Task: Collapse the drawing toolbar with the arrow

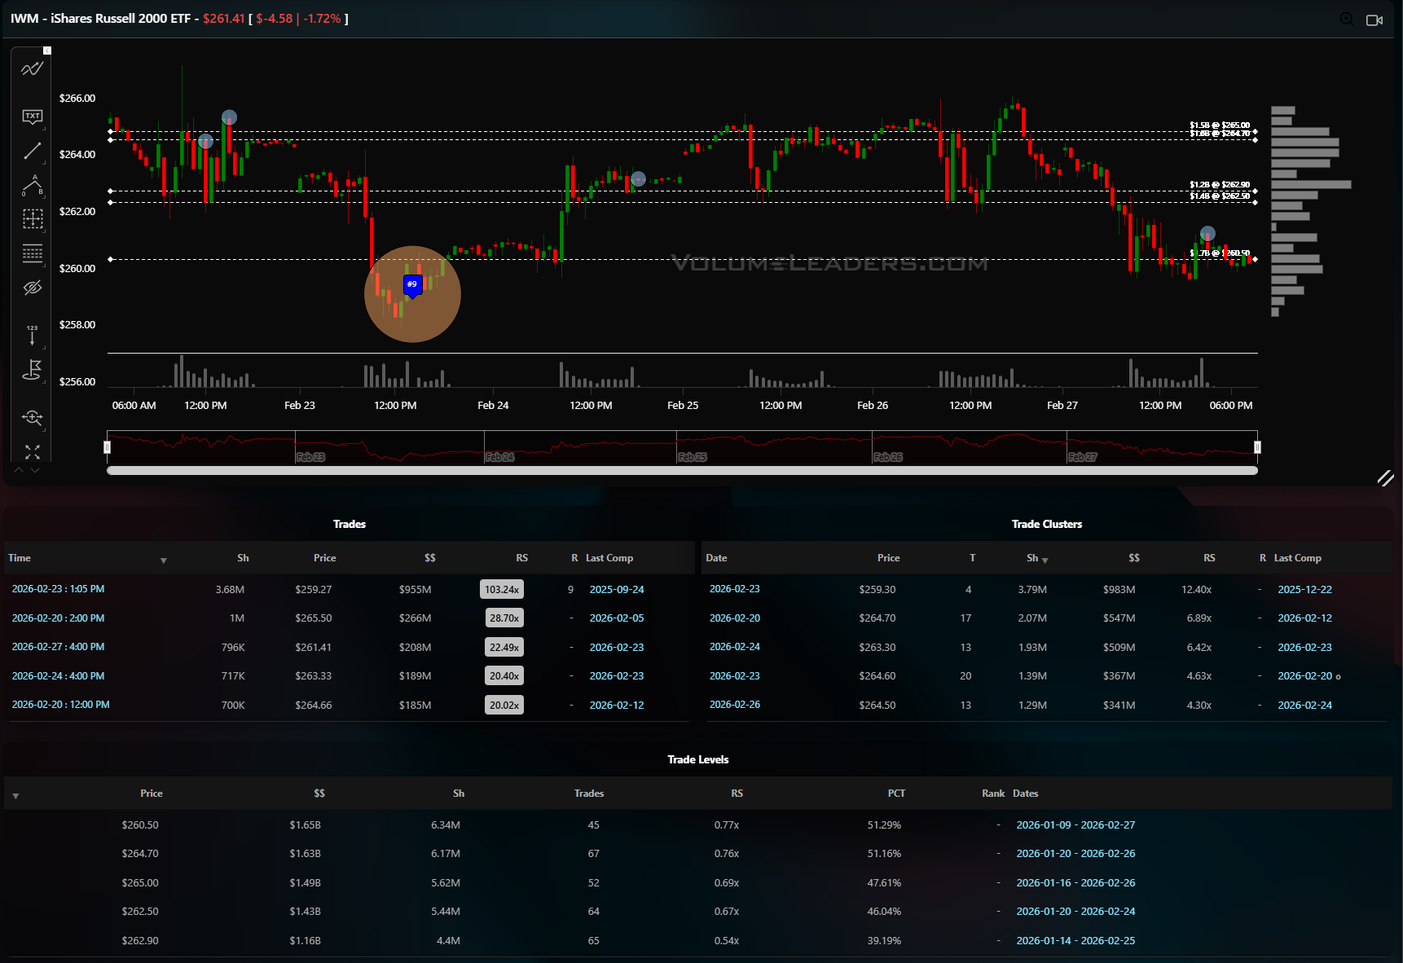Action: click(x=47, y=51)
